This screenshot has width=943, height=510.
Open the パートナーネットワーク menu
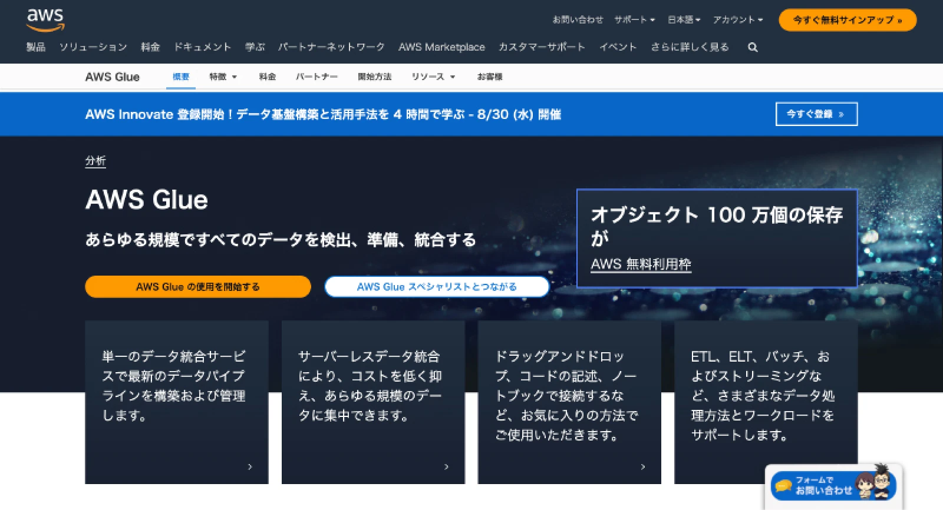(x=331, y=47)
